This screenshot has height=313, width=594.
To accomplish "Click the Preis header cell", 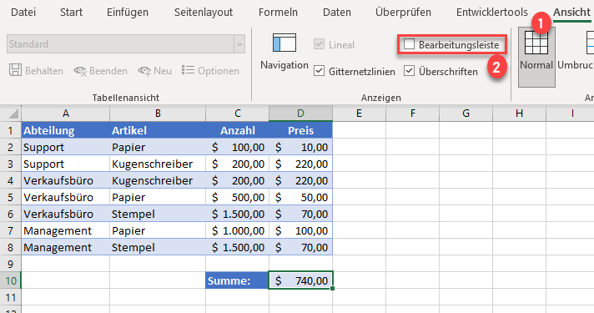I will click(301, 130).
